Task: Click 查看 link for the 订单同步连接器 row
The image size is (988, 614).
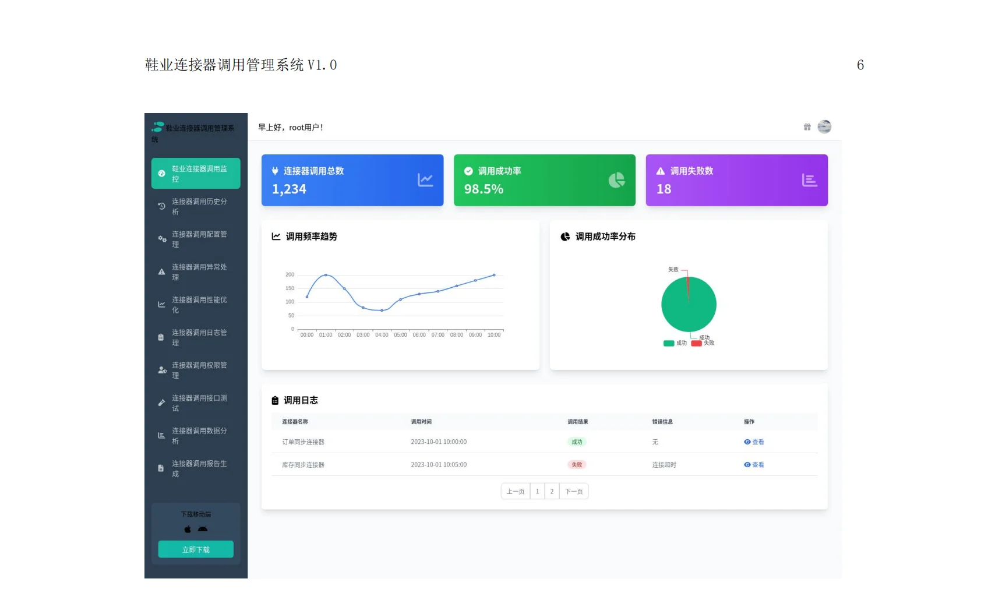Action: point(754,442)
